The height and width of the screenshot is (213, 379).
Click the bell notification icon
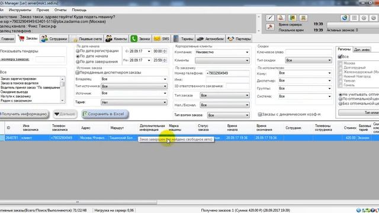(x=281, y=18)
